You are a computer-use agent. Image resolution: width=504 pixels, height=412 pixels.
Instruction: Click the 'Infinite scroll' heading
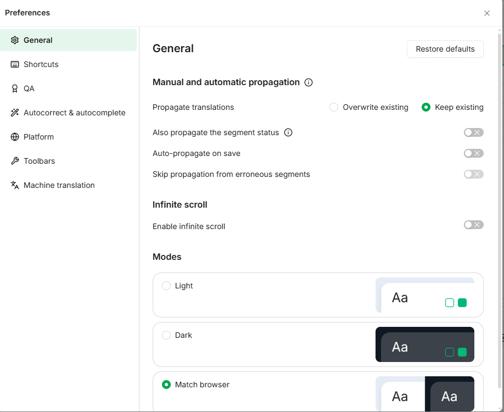180,204
